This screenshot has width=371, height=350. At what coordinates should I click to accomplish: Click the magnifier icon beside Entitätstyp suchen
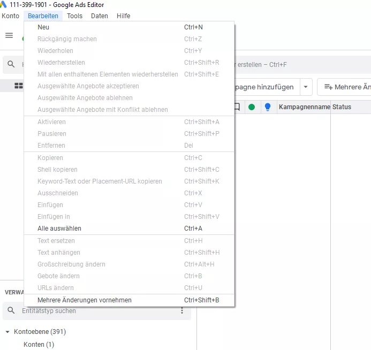click(x=11, y=310)
